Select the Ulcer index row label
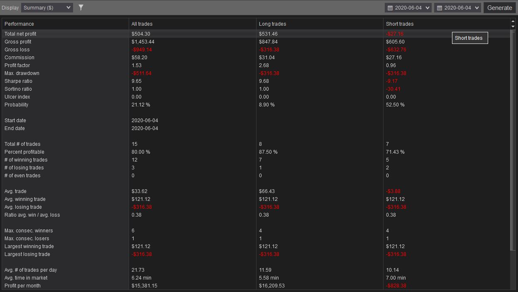Screen dimensions: 518x292 17,97
